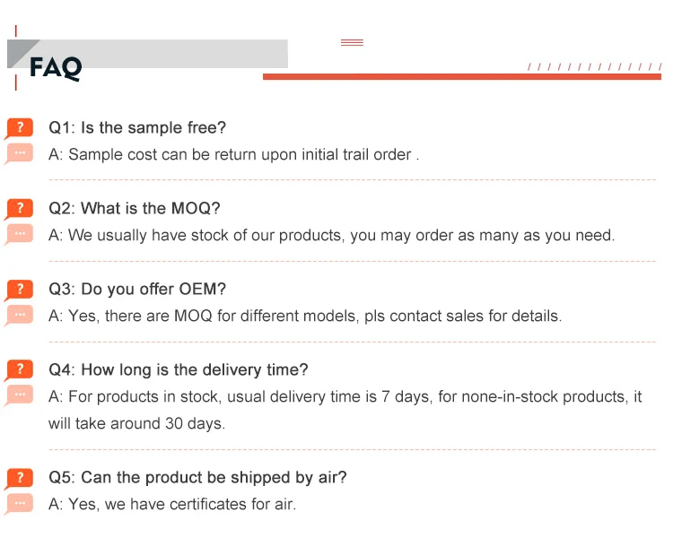Click answer mentioning certificates for air
673x538 pixels.
[x=172, y=504]
